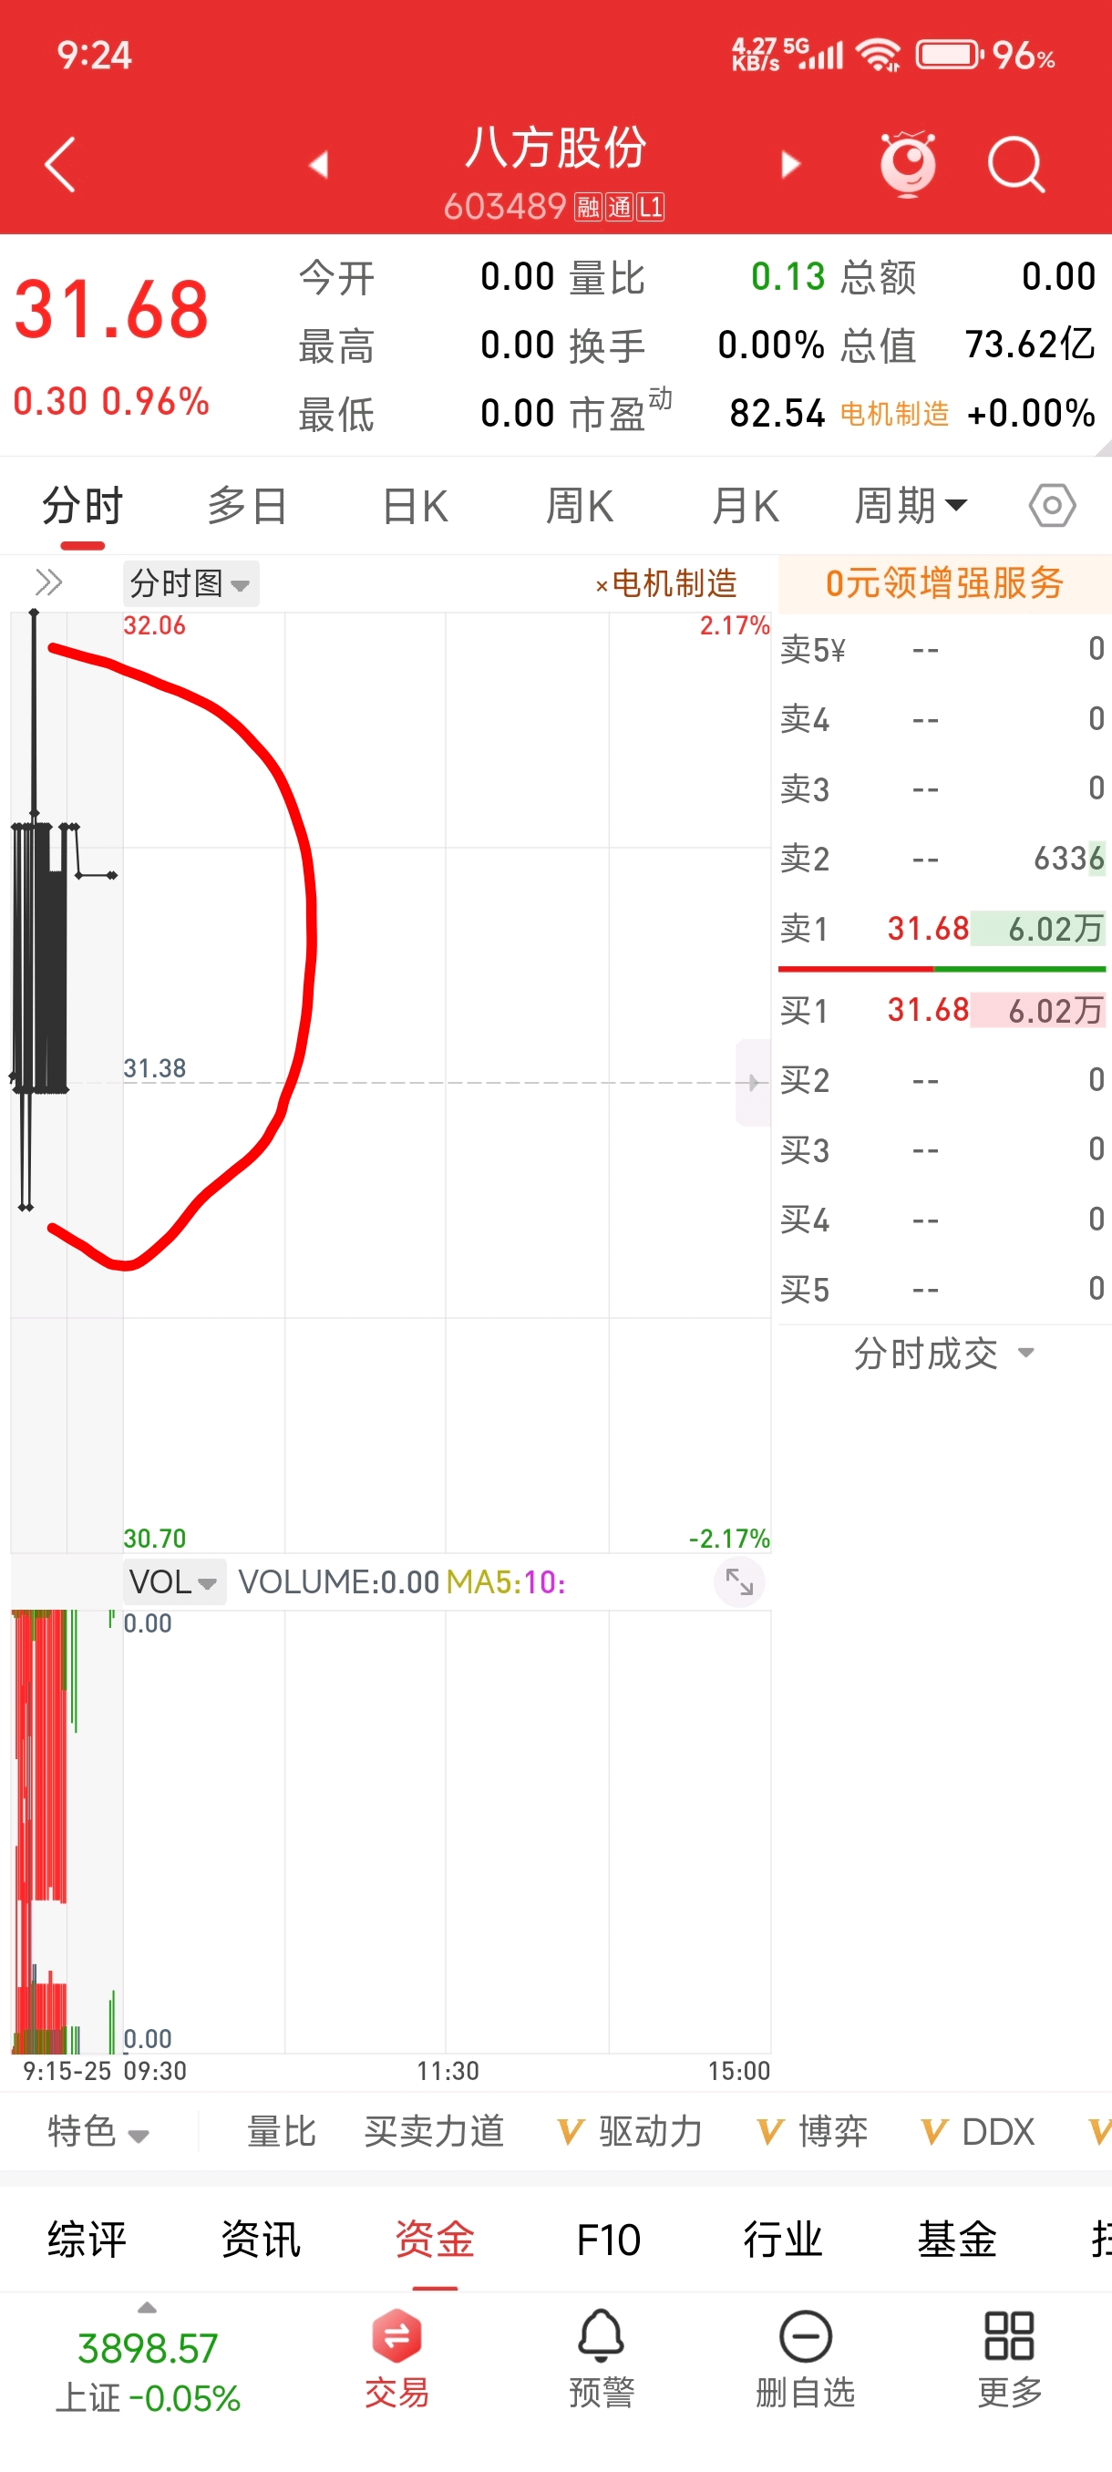Go to the previous stock arrow
Viewport: 1112px width, 2472px height.
pyautogui.click(x=318, y=165)
